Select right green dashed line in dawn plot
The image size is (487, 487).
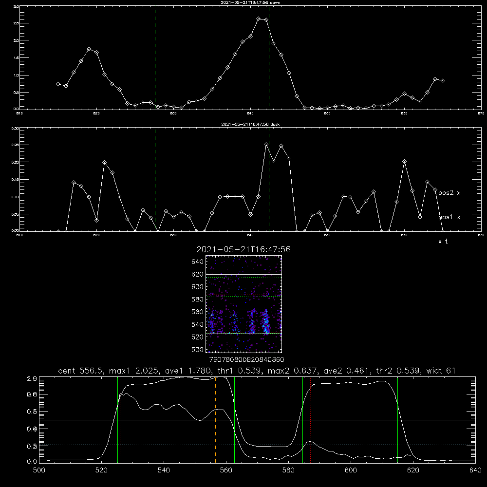pyautogui.click(x=269, y=58)
